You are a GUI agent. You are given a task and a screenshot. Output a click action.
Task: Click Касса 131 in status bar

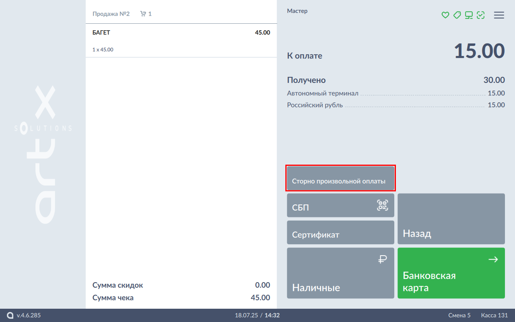[494, 316]
